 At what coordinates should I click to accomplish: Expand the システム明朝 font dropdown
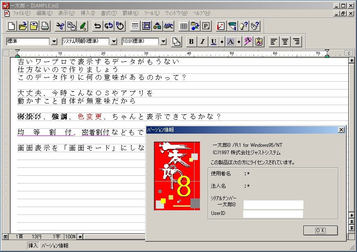click(114, 42)
